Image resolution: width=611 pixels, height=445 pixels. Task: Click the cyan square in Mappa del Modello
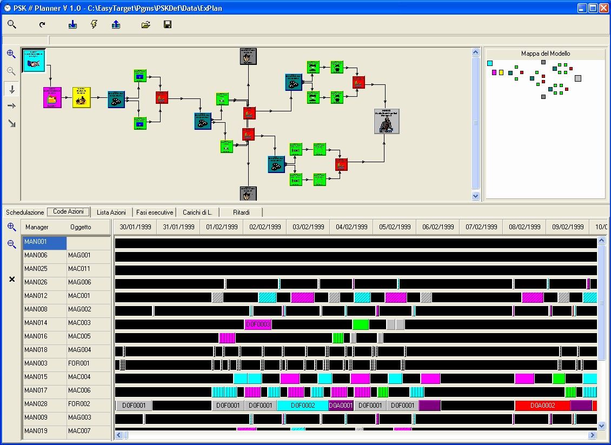tap(490, 63)
